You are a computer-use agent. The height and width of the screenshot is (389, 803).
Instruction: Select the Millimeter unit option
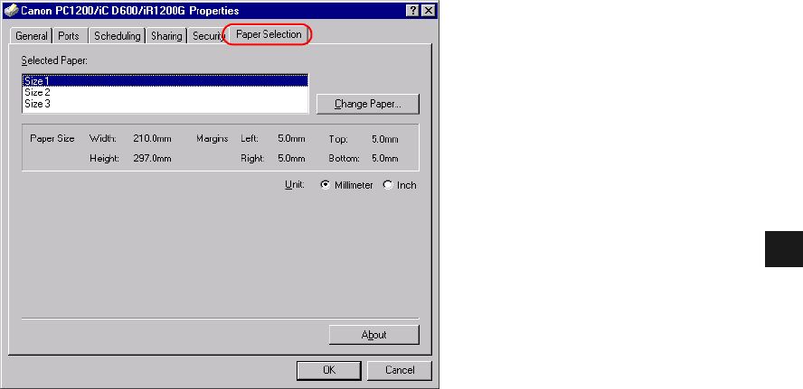pyautogui.click(x=346, y=185)
